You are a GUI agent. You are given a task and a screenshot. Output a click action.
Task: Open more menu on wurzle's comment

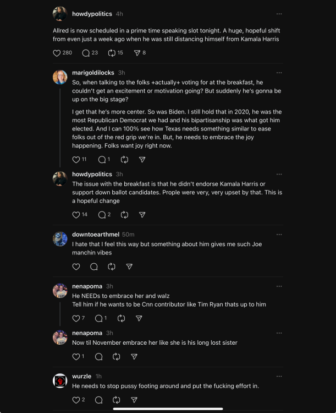279,376
